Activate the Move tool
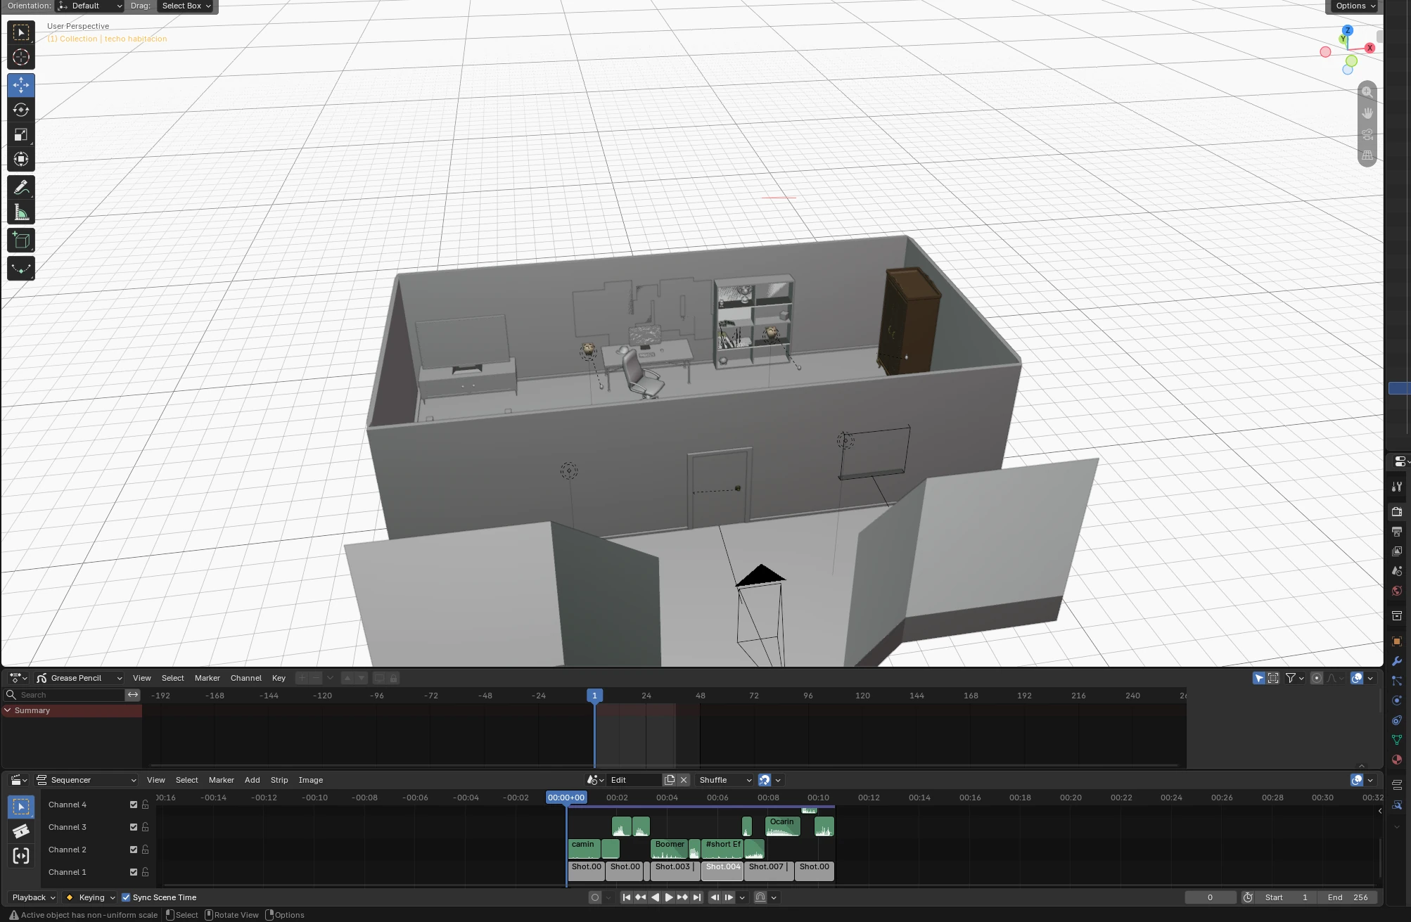The width and height of the screenshot is (1411, 922). click(x=21, y=85)
